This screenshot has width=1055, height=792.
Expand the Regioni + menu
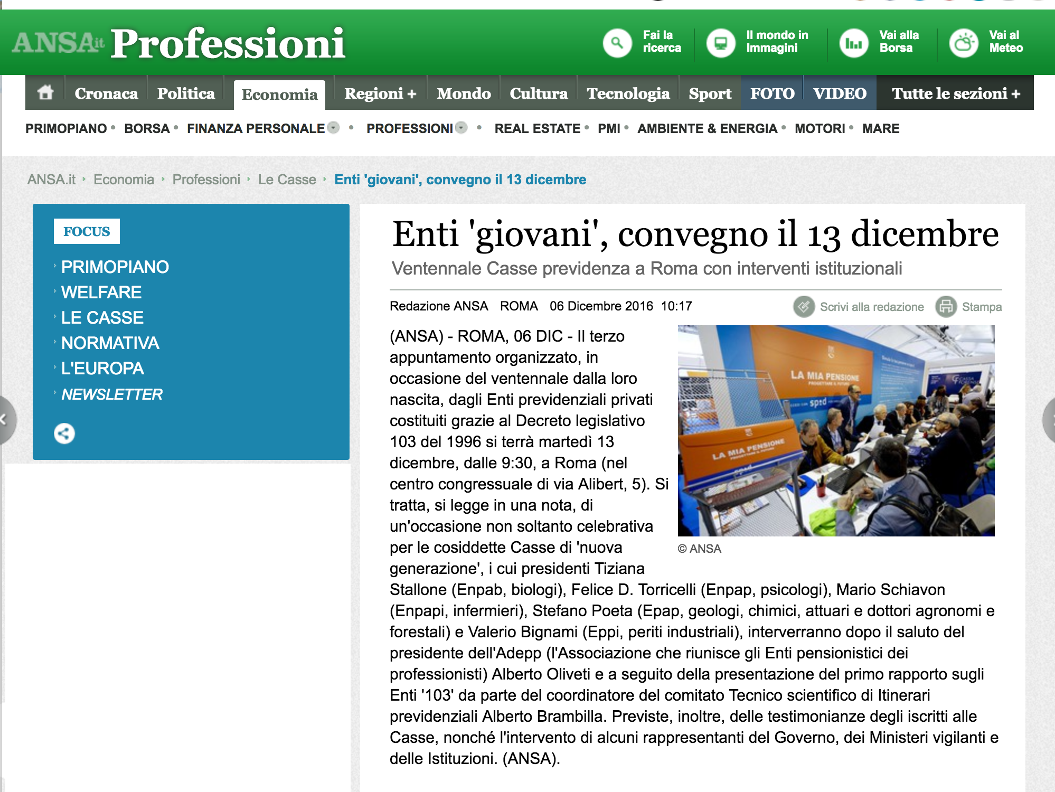coord(380,93)
